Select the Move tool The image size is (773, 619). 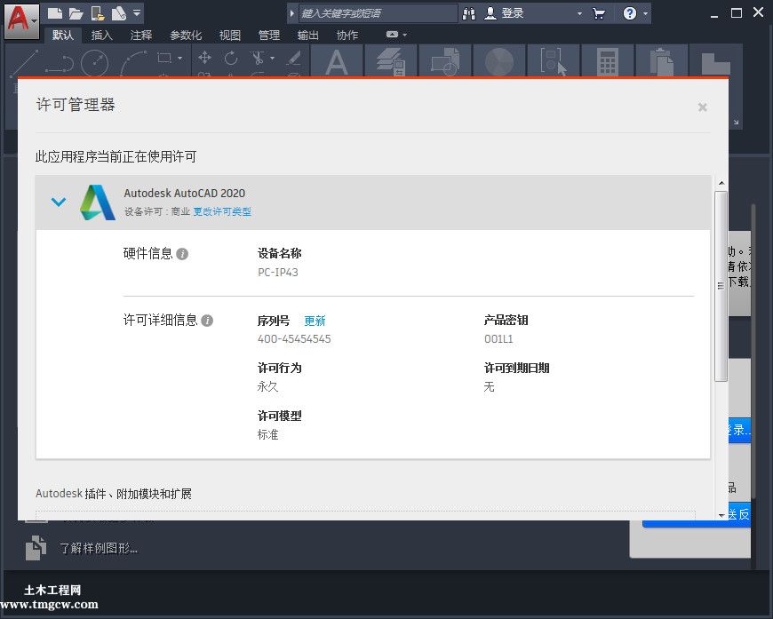tap(204, 58)
